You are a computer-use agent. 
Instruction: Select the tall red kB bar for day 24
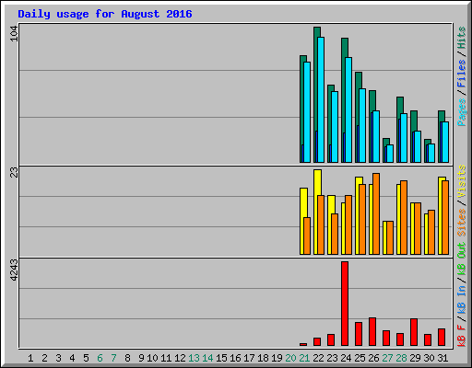tap(345, 304)
